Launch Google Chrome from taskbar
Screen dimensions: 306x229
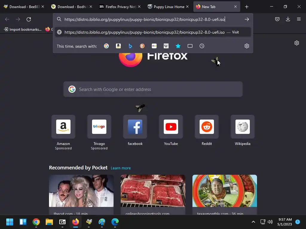pyautogui.click(x=36, y=222)
